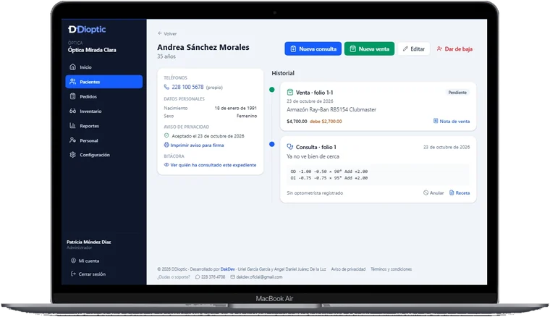Screen dimensions: 550x317
Task: Click the Reportes chart icon
Action: pyautogui.click(x=72, y=125)
